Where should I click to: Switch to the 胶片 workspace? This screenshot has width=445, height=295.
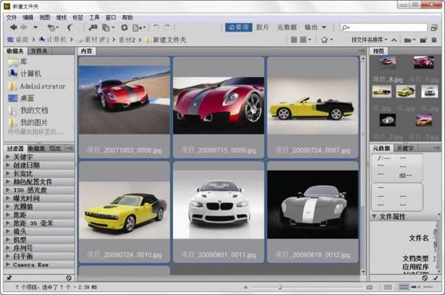pos(263,28)
